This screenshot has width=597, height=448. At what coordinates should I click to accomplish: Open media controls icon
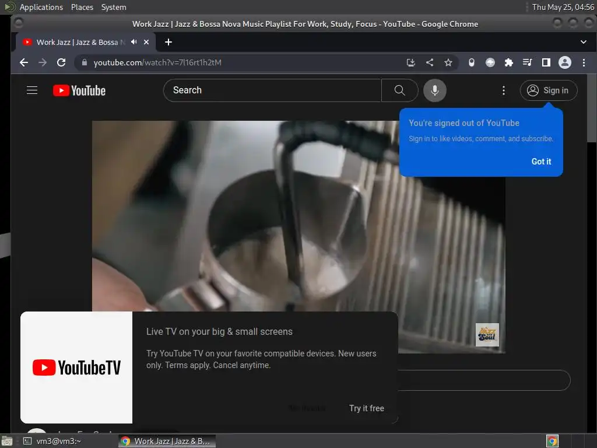point(527,62)
